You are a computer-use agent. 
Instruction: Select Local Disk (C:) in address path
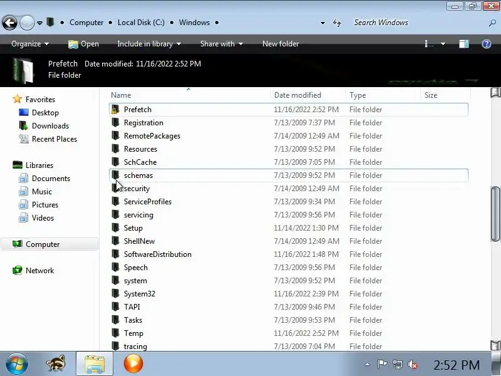(141, 23)
